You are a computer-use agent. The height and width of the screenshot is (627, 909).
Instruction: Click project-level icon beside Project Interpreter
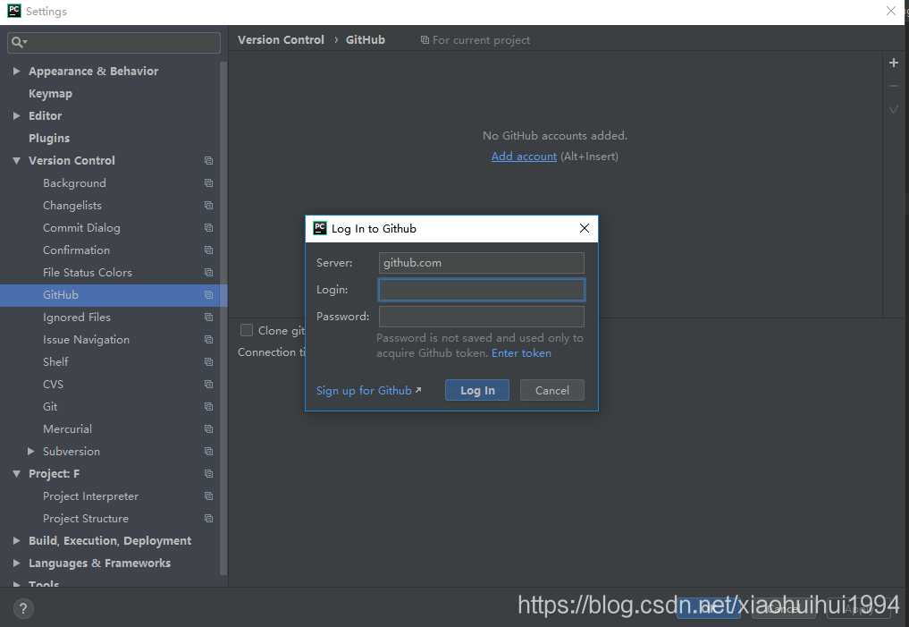click(208, 496)
